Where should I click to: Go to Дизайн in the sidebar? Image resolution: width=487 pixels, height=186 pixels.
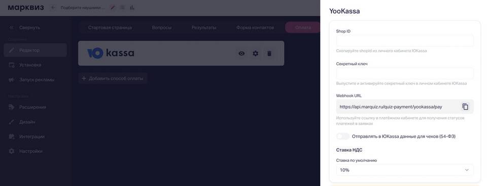pos(27,122)
